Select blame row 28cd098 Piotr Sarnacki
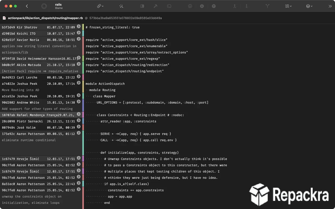335x209 pixels. point(41,121)
